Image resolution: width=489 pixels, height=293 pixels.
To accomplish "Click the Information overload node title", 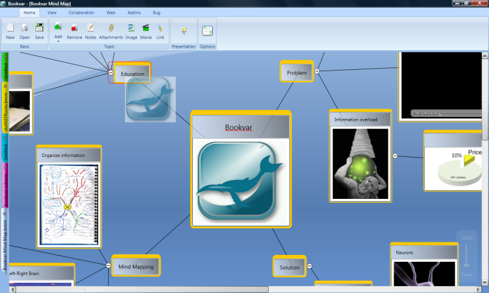I will point(356,119).
